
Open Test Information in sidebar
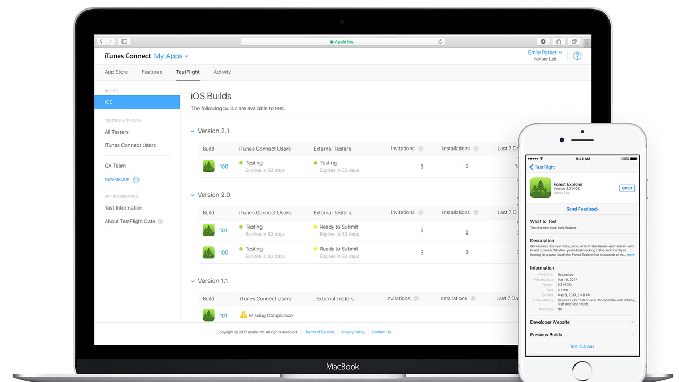point(124,208)
